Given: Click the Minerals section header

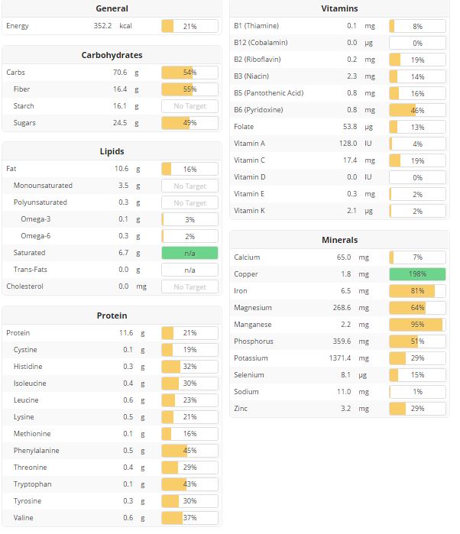Looking at the screenshot, I should tap(339, 240).
